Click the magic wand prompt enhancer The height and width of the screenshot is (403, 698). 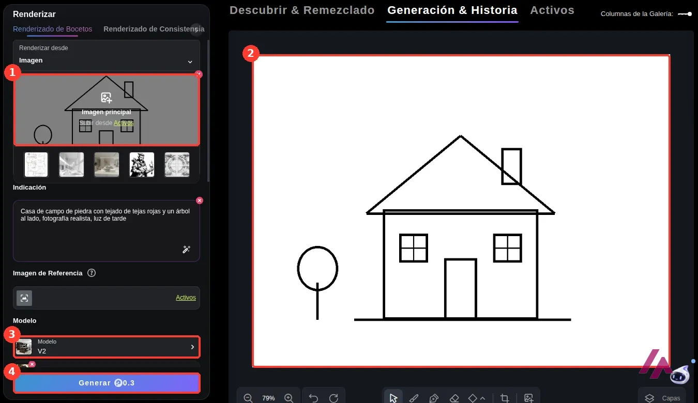coord(187,250)
